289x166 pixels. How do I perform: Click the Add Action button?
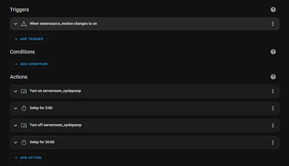tap(28, 158)
